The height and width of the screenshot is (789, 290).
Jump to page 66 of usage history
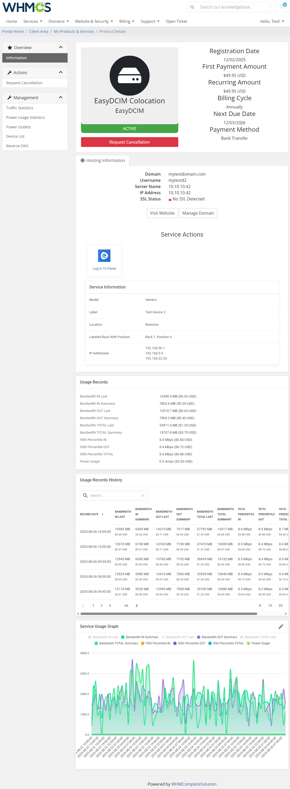pos(126,606)
